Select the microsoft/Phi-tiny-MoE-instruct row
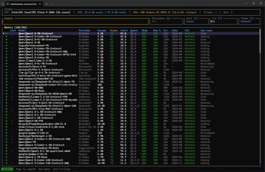The height and width of the screenshot is (172, 265). tap(131, 109)
